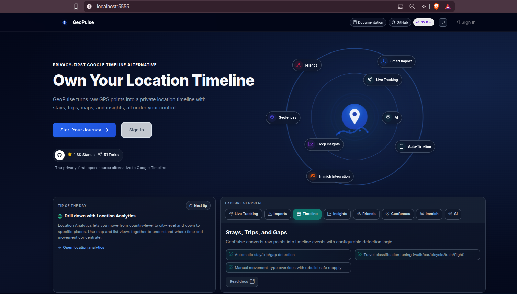This screenshot has width=517, height=294.
Task: Open the Geofences tab in Explore GeoPulse
Action: tap(398, 214)
